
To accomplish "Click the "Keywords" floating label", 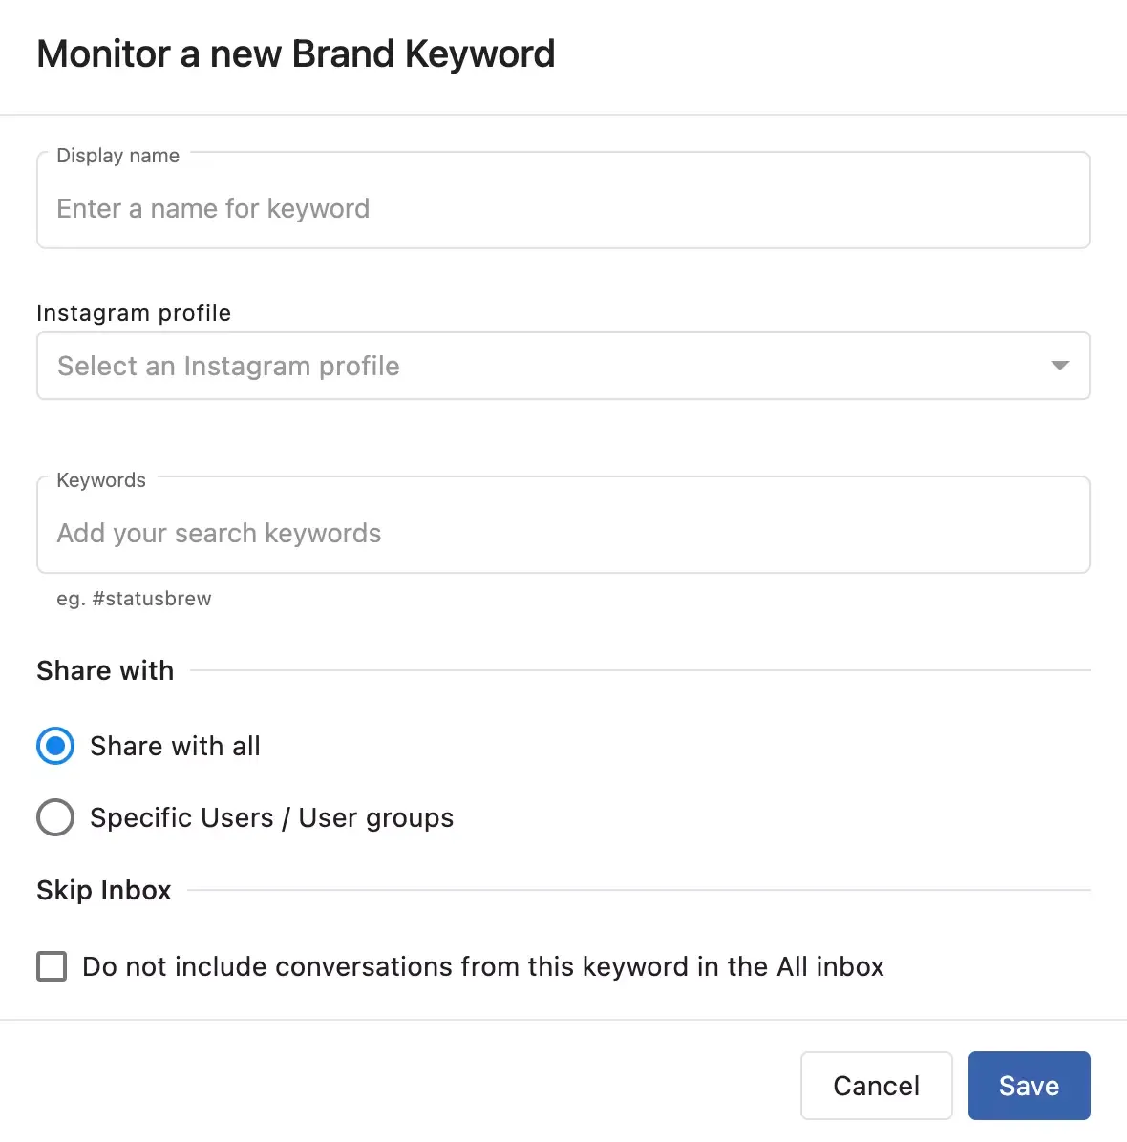I will click(101, 480).
